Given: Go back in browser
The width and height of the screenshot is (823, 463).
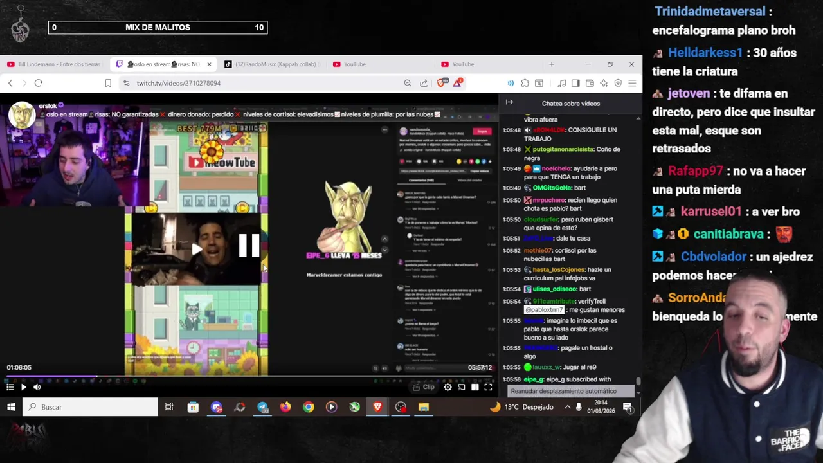Looking at the screenshot, I should tap(10, 83).
